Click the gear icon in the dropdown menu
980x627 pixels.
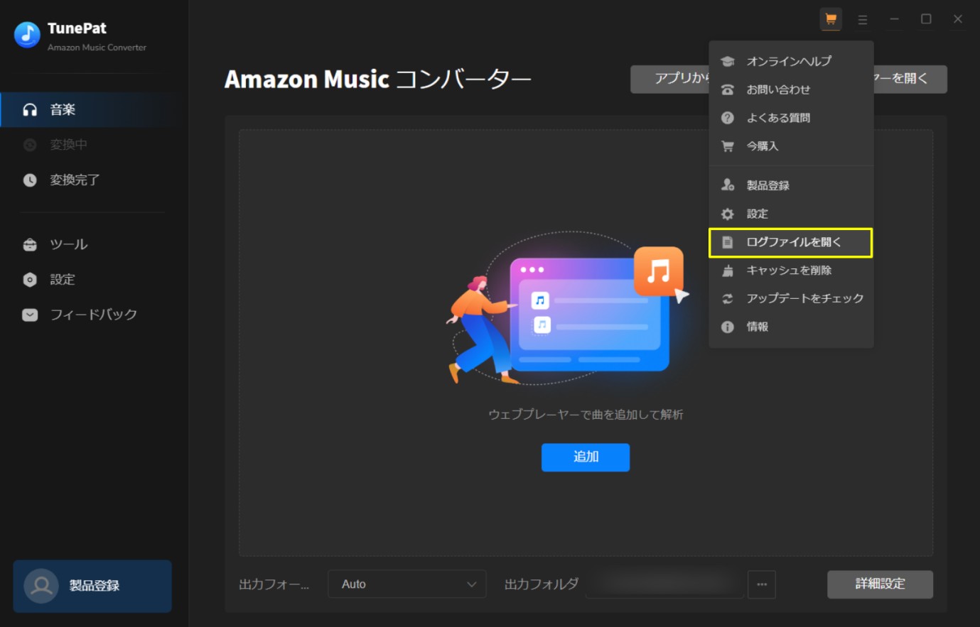point(728,214)
